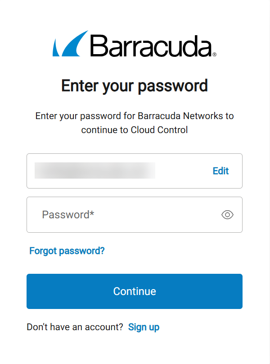Viewport: 270px width, 364px height.
Task: Click the "Don't have an account?" text
Action: (75, 327)
